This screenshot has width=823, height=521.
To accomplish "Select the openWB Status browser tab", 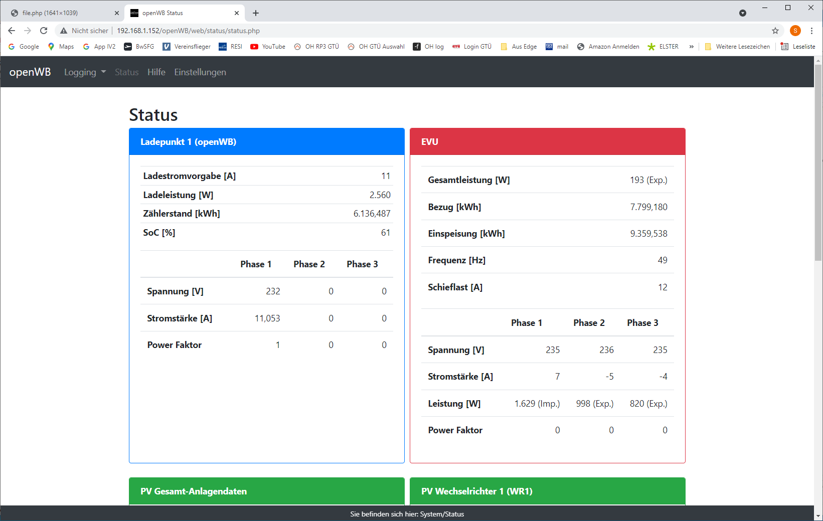I will coord(185,13).
